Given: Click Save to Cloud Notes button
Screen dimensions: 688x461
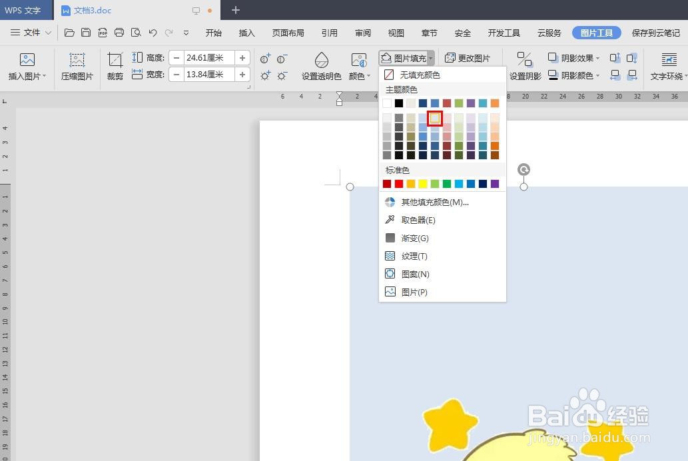Looking at the screenshot, I should tap(656, 33).
